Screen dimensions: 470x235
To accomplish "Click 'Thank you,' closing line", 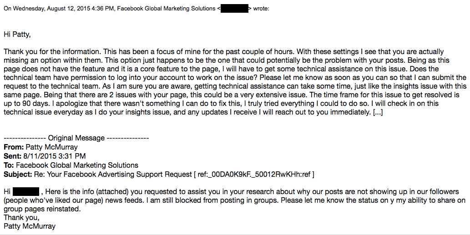I will pos(21,218).
